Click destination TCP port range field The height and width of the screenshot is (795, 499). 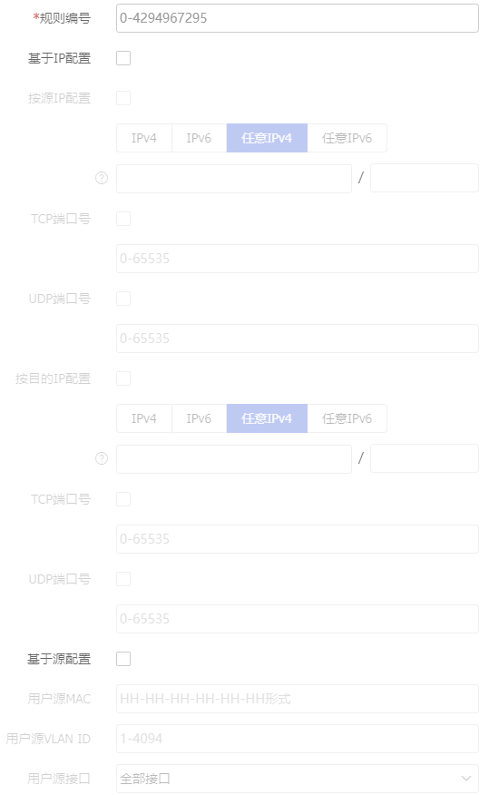tap(298, 539)
